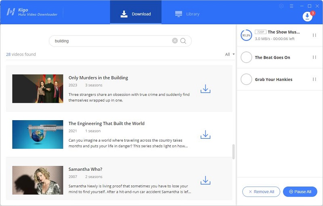Image resolution: width=323 pixels, height=206 pixels.
Task: Click the 1 season label
Action: (x=93, y=131)
